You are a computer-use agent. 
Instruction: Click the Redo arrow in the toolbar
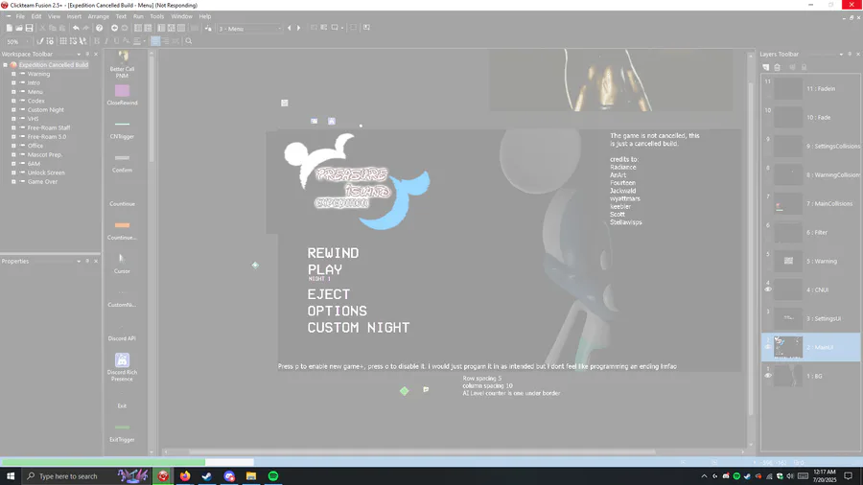click(x=86, y=28)
